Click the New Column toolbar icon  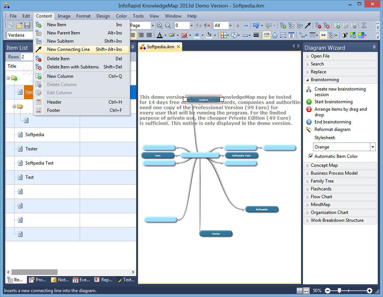click(x=337, y=25)
